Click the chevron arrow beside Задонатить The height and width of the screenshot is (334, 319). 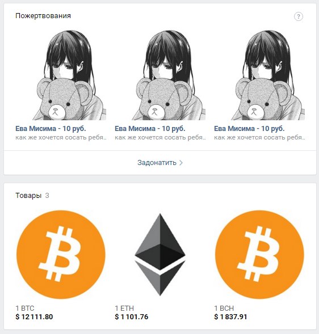point(181,163)
